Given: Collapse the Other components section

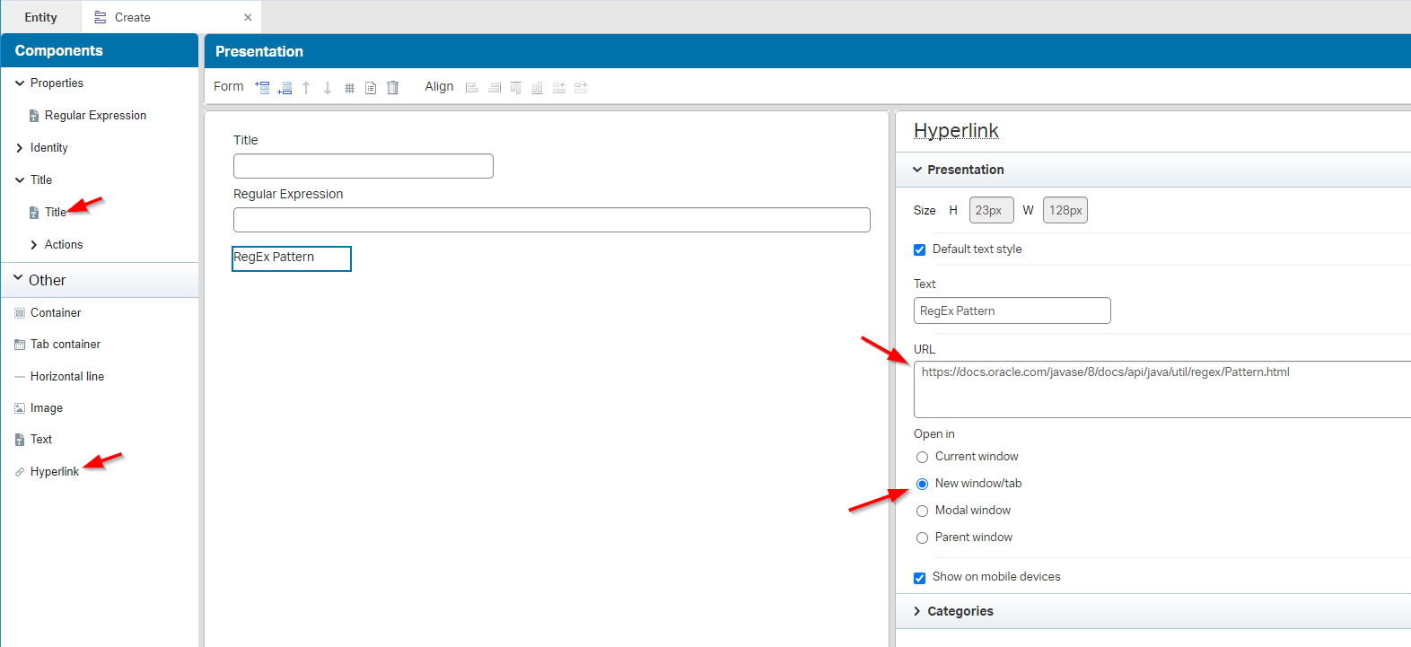Looking at the screenshot, I should [x=18, y=279].
